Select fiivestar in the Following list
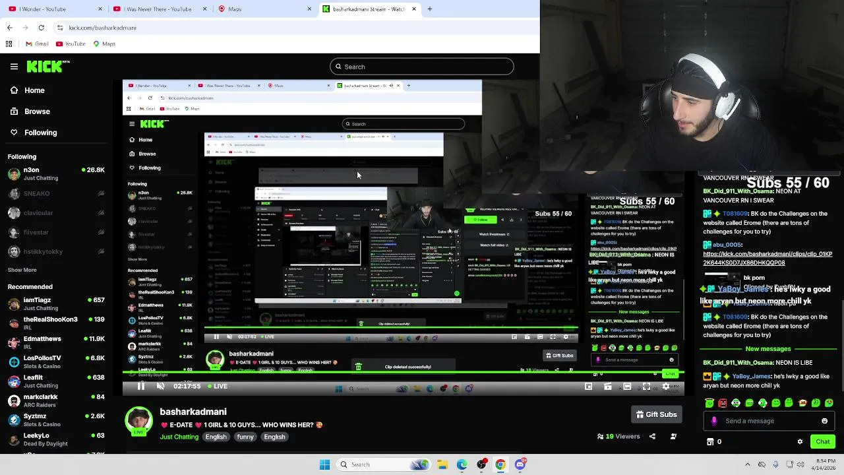This screenshot has height=475, width=844. point(57,232)
